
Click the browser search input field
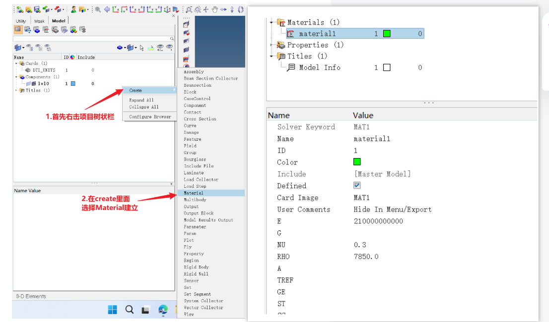point(91,39)
